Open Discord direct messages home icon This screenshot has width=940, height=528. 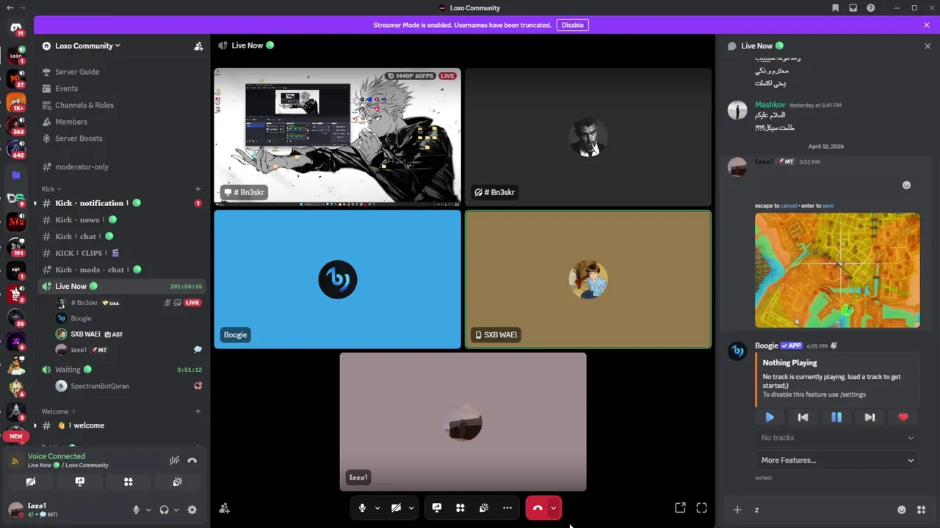click(x=16, y=28)
